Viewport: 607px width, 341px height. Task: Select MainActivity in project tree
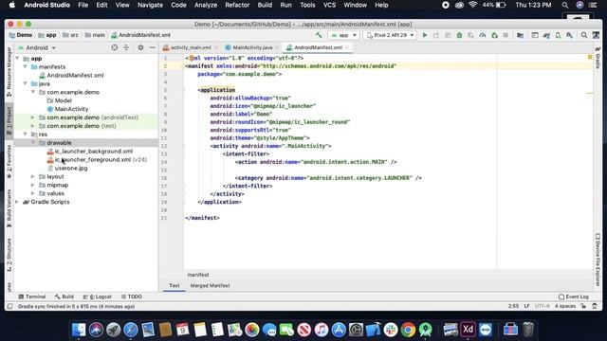[x=71, y=109]
